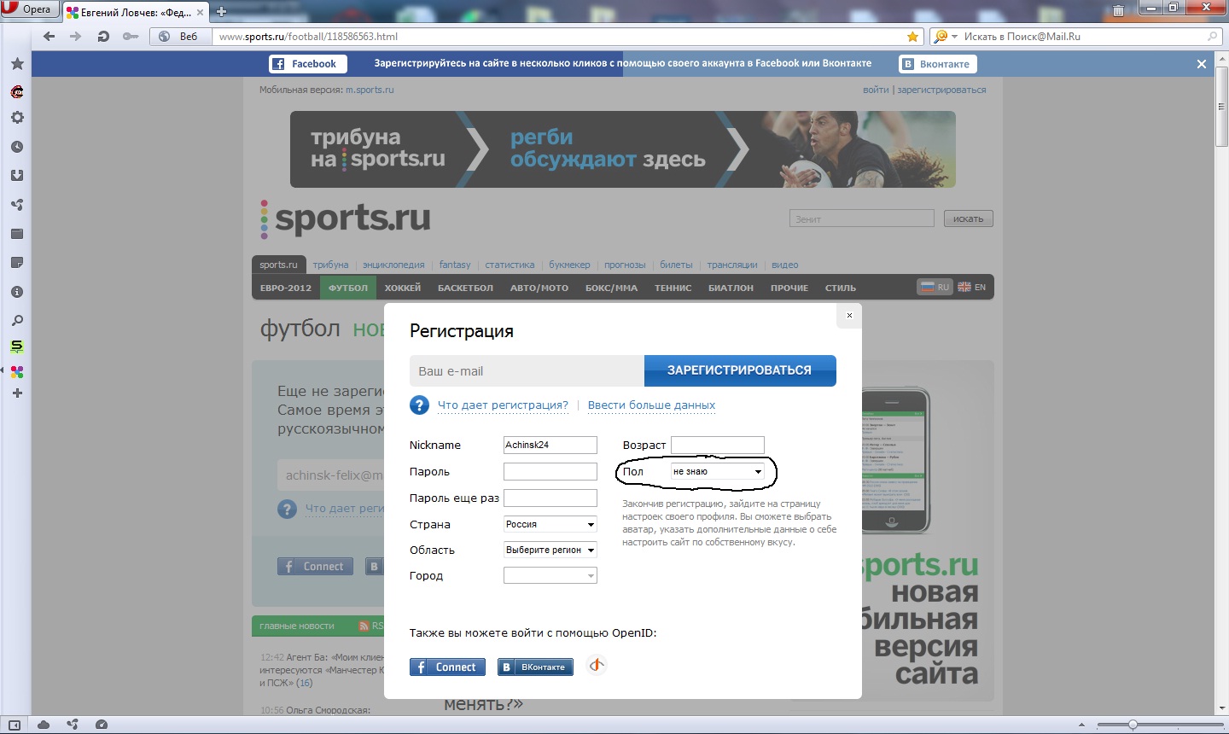This screenshot has height=734, width=1229.
Task: Open the Область region dropdown
Action: (x=550, y=550)
